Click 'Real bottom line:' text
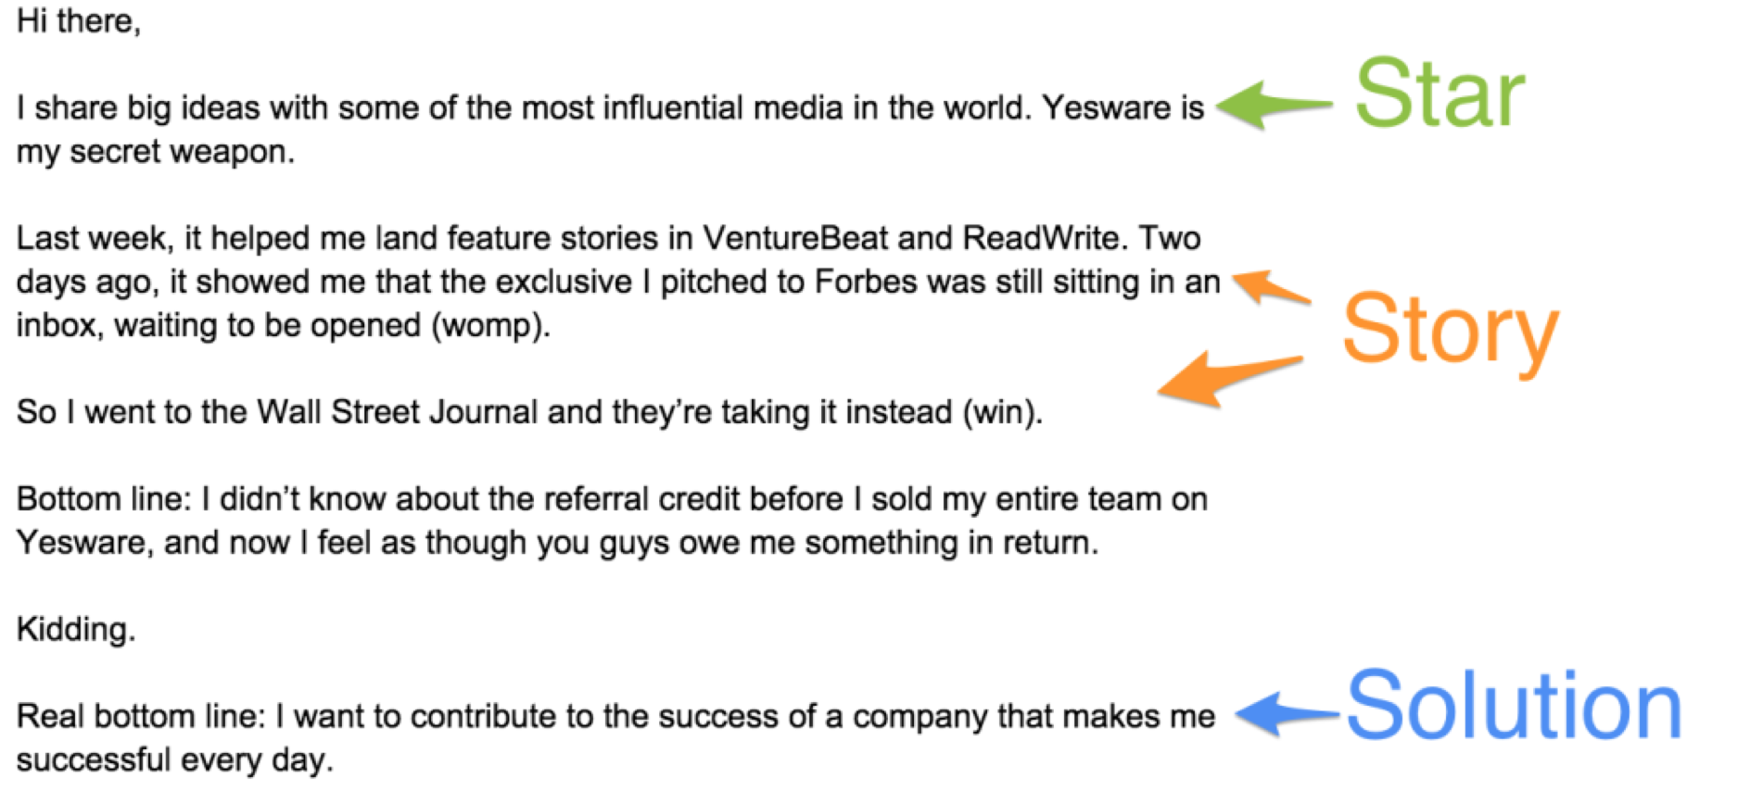The height and width of the screenshot is (791, 1763). tap(142, 716)
